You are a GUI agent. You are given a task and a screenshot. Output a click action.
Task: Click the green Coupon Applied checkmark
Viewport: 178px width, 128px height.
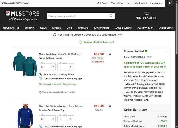pyautogui.click(x=146, y=51)
